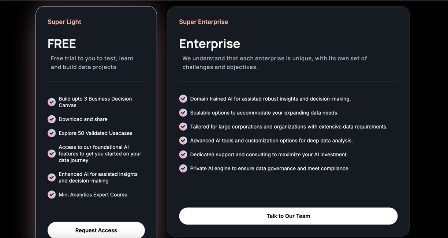Click checkmark icon beside Build upto 3 Business Decision Canvas
Screen dimensions: 448x238
[x=52, y=102]
